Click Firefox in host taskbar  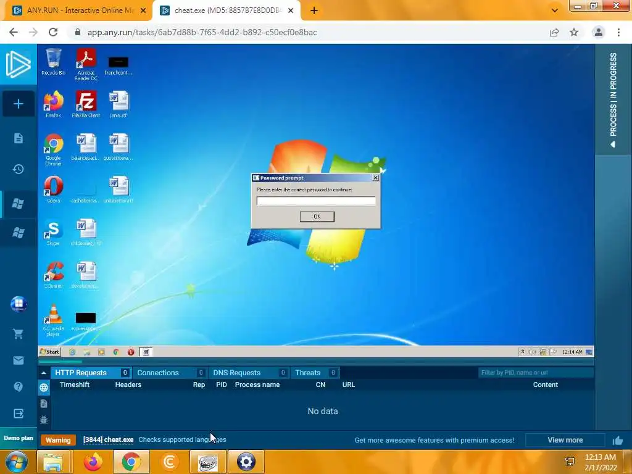click(x=93, y=462)
